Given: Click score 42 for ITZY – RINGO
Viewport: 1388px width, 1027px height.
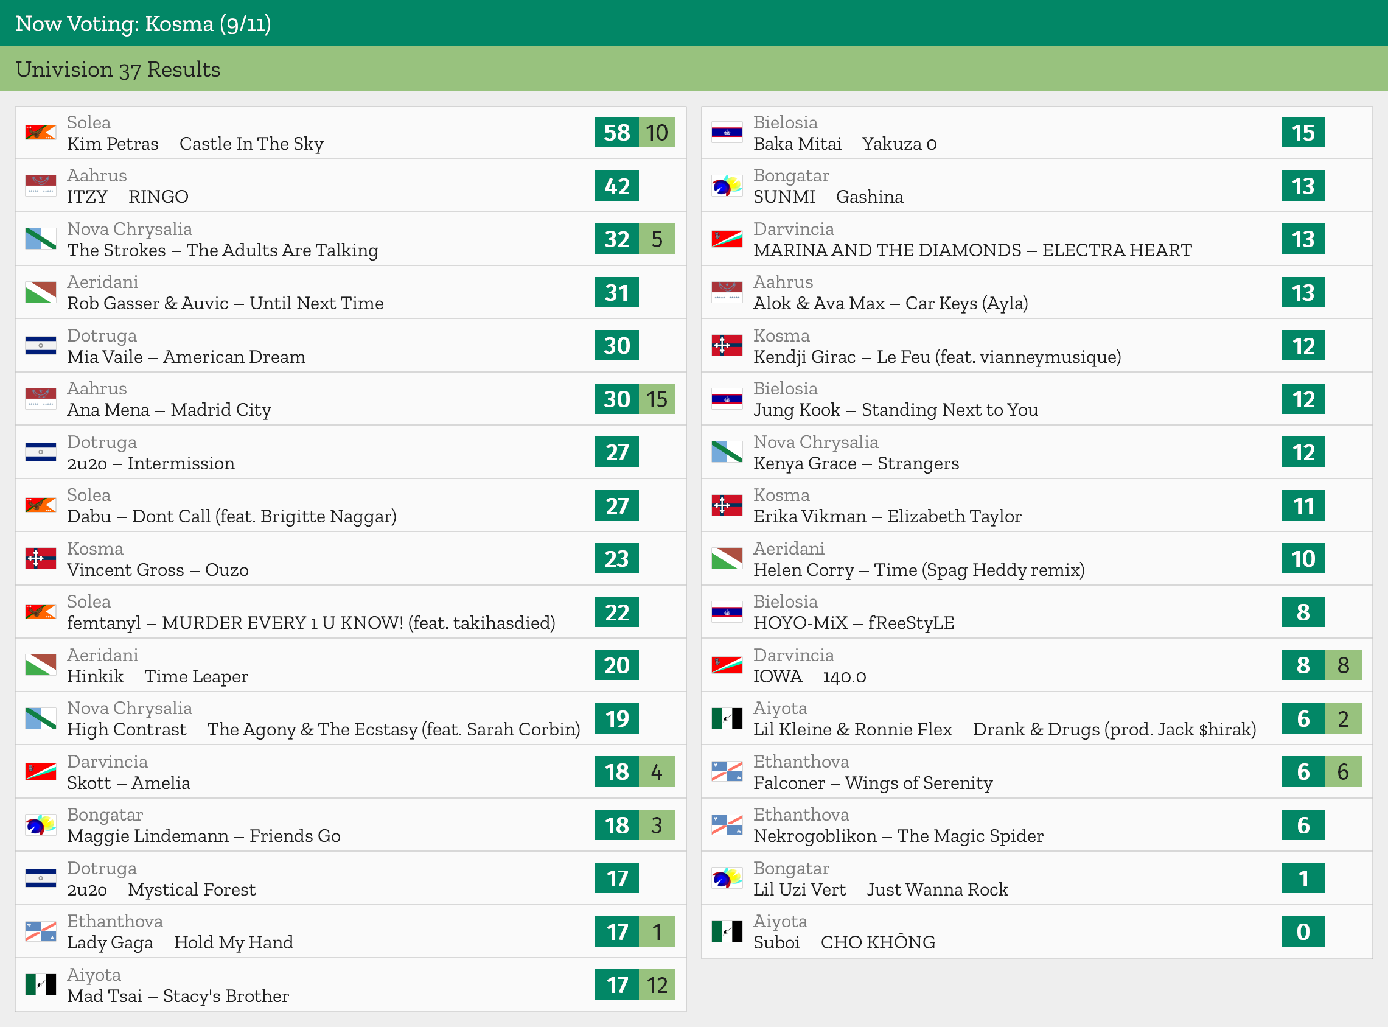Looking at the screenshot, I should tap(617, 186).
